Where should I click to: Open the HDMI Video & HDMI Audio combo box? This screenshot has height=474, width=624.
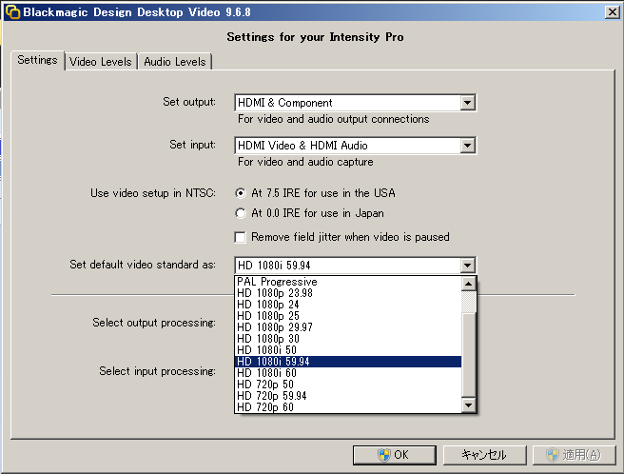[x=355, y=146]
